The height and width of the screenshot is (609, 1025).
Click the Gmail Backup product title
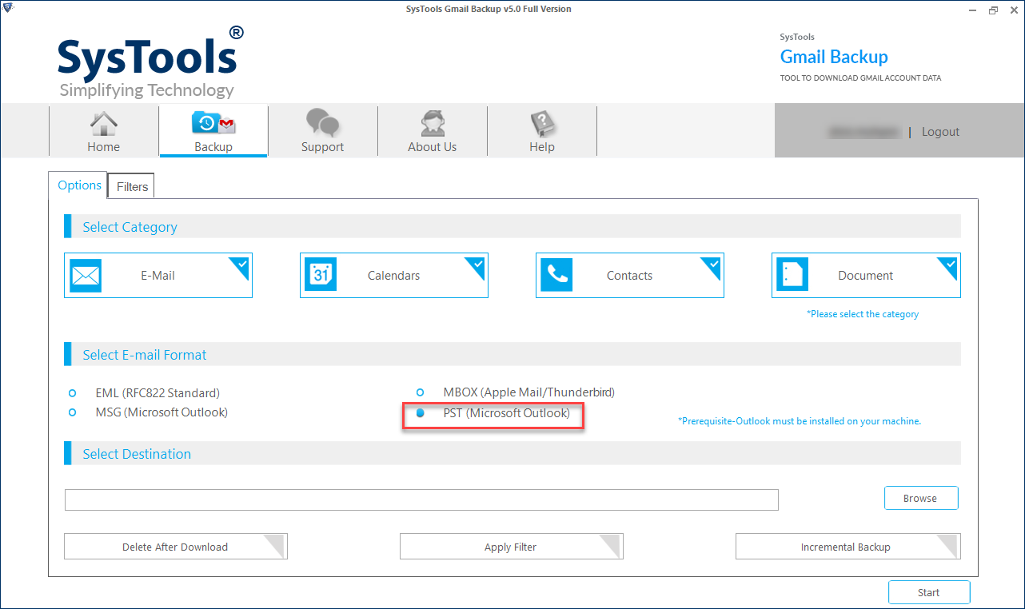click(834, 58)
